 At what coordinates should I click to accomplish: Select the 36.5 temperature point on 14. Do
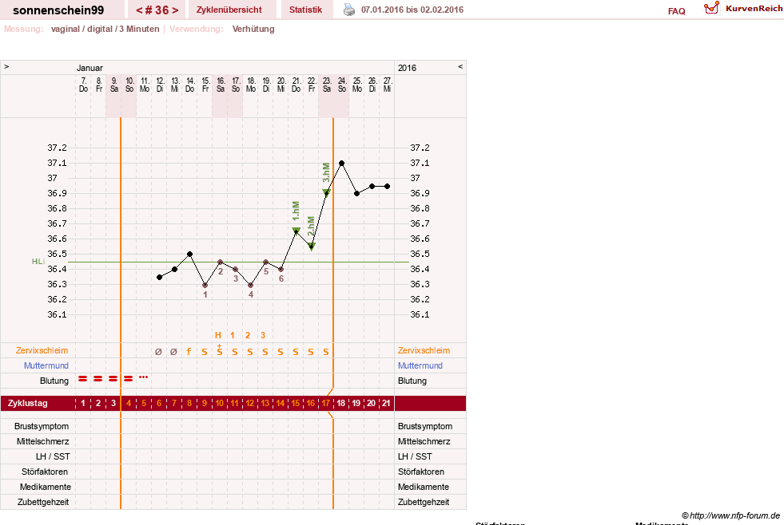tap(189, 254)
